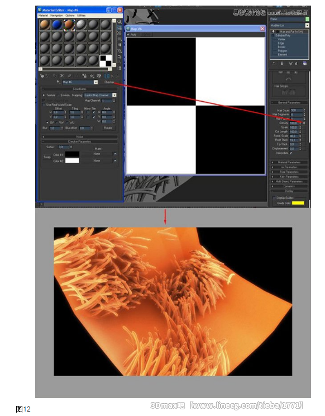Viewport: 325px width, 416px height.
Task: Select the Texture radio button
Action: 44,95
